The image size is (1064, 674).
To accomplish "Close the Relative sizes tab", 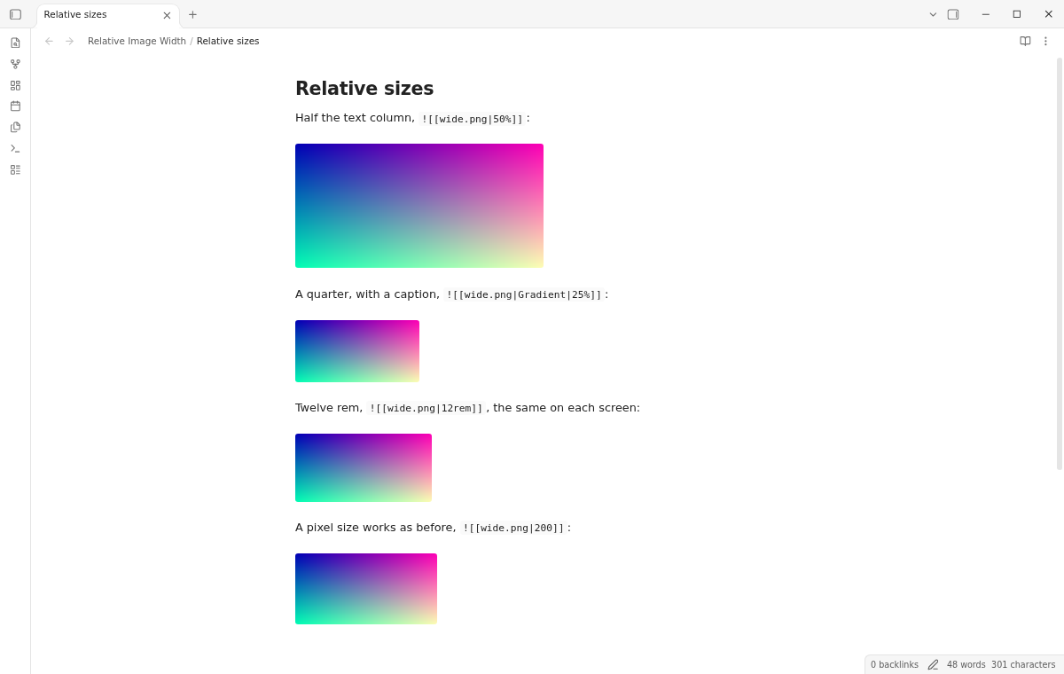I will (x=167, y=15).
